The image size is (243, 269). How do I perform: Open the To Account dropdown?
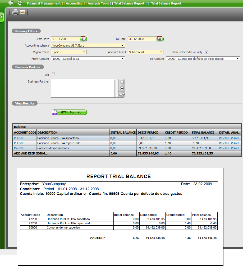pos(203,59)
